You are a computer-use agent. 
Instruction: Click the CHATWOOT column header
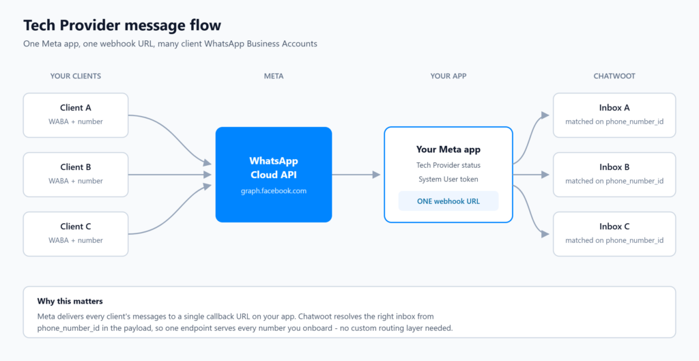[x=614, y=76]
